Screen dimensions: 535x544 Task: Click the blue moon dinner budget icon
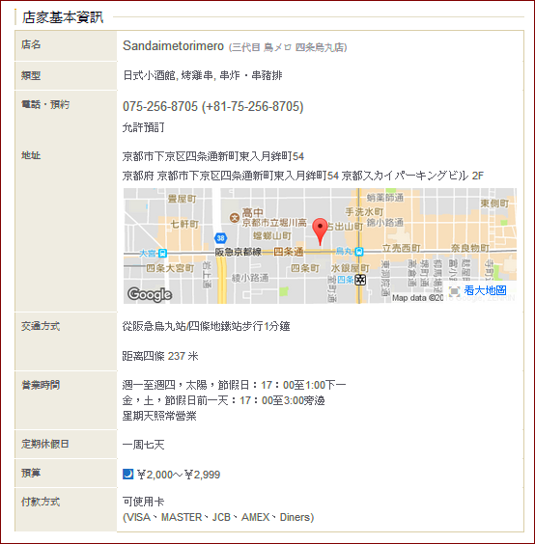[x=127, y=474]
